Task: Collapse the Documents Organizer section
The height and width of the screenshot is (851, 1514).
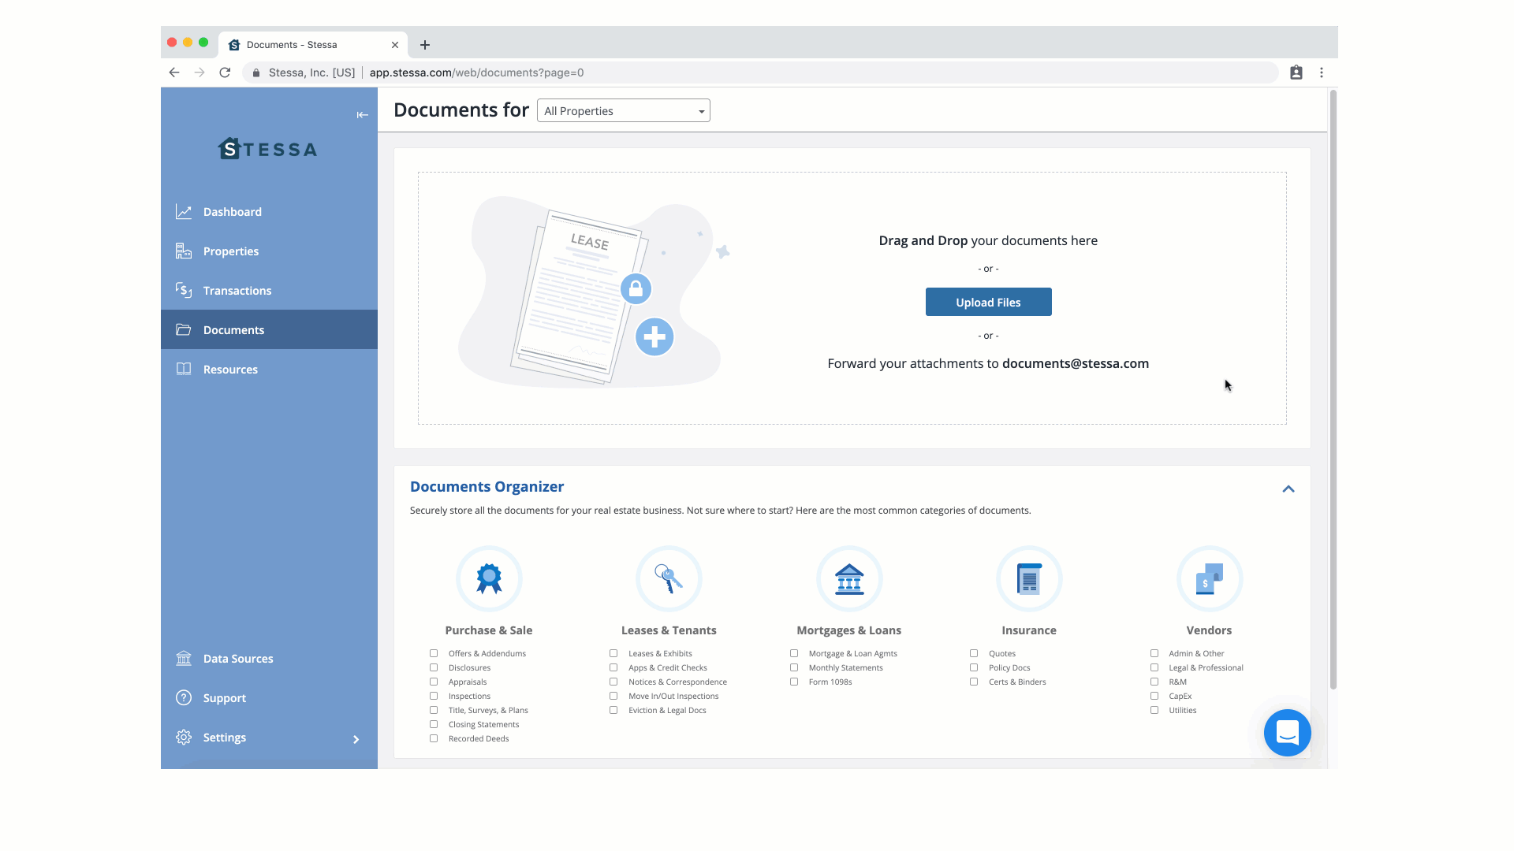Action: [x=1288, y=489]
